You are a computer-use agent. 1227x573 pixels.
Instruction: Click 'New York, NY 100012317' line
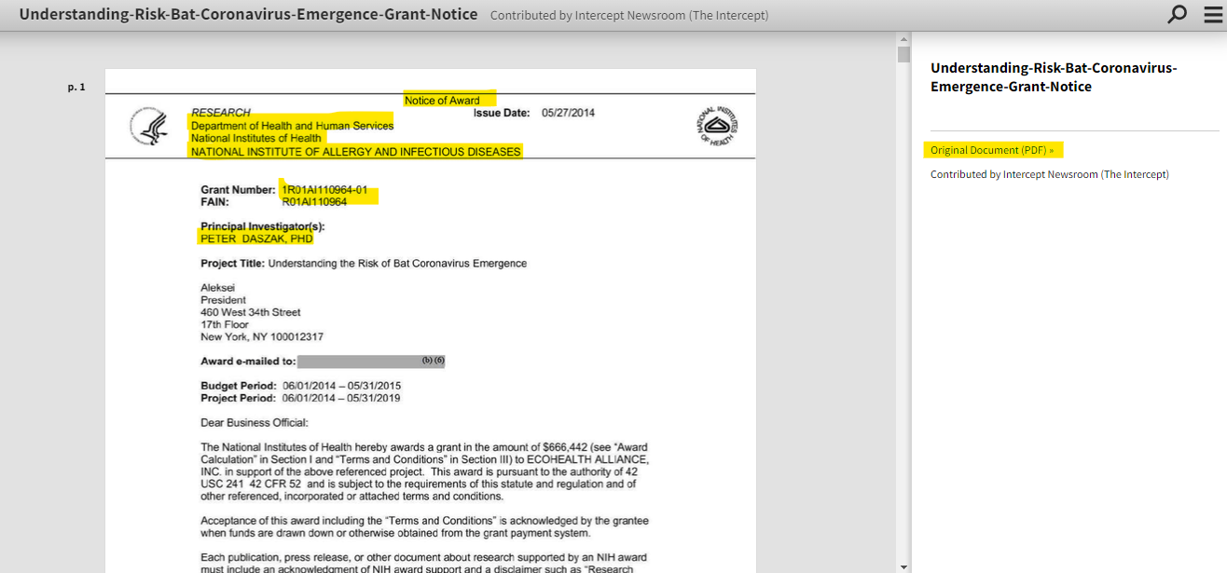[x=262, y=336]
